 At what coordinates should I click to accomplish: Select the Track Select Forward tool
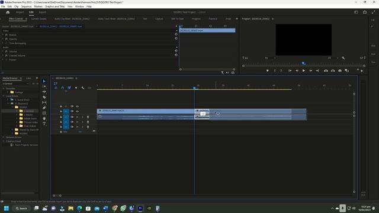tap(44, 86)
